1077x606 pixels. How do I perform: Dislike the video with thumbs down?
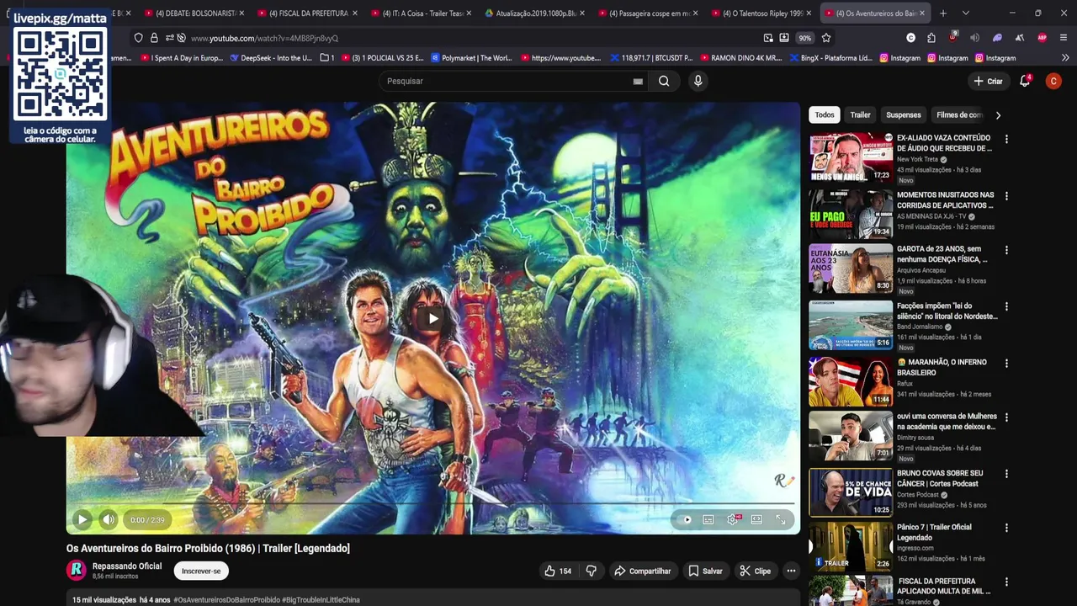(x=592, y=571)
